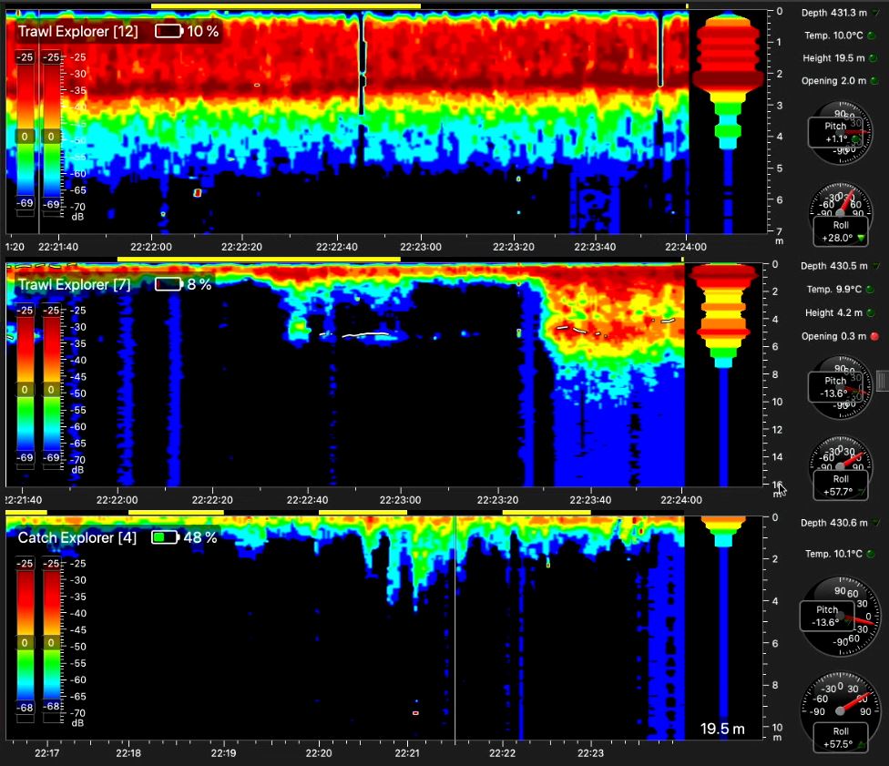Click the low battery icon on Trawl Explorer [12]
The height and width of the screenshot is (766, 889).
[169, 30]
